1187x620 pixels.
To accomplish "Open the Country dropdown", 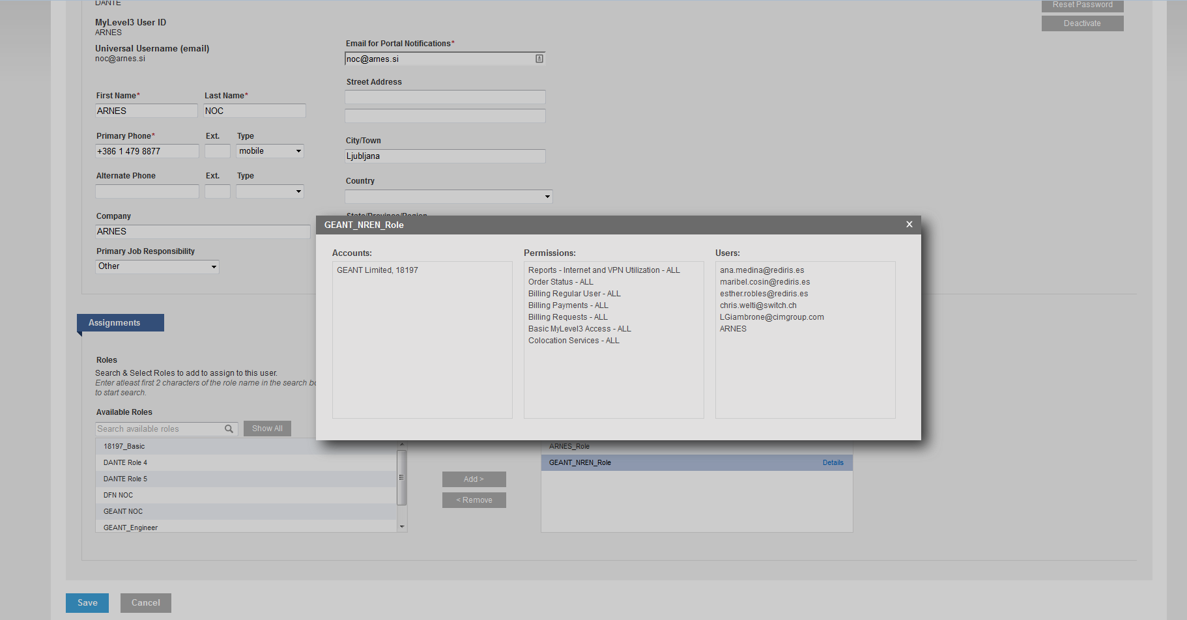I will pos(449,197).
